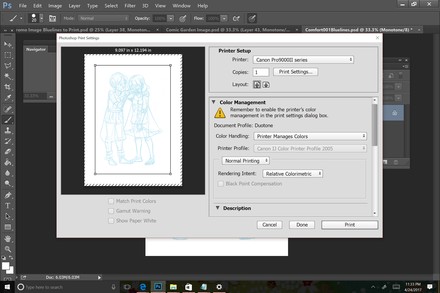The image size is (440, 293).
Task: Enable Gamut Warning checkbox
Action: tap(111, 211)
